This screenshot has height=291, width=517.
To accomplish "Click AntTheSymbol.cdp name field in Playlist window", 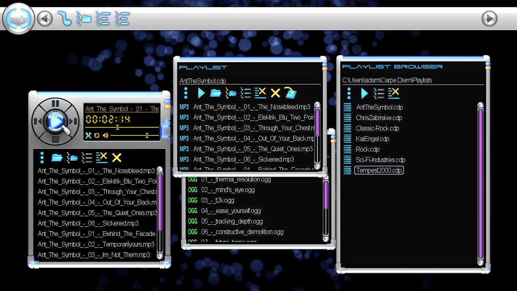I will point(250,81).
